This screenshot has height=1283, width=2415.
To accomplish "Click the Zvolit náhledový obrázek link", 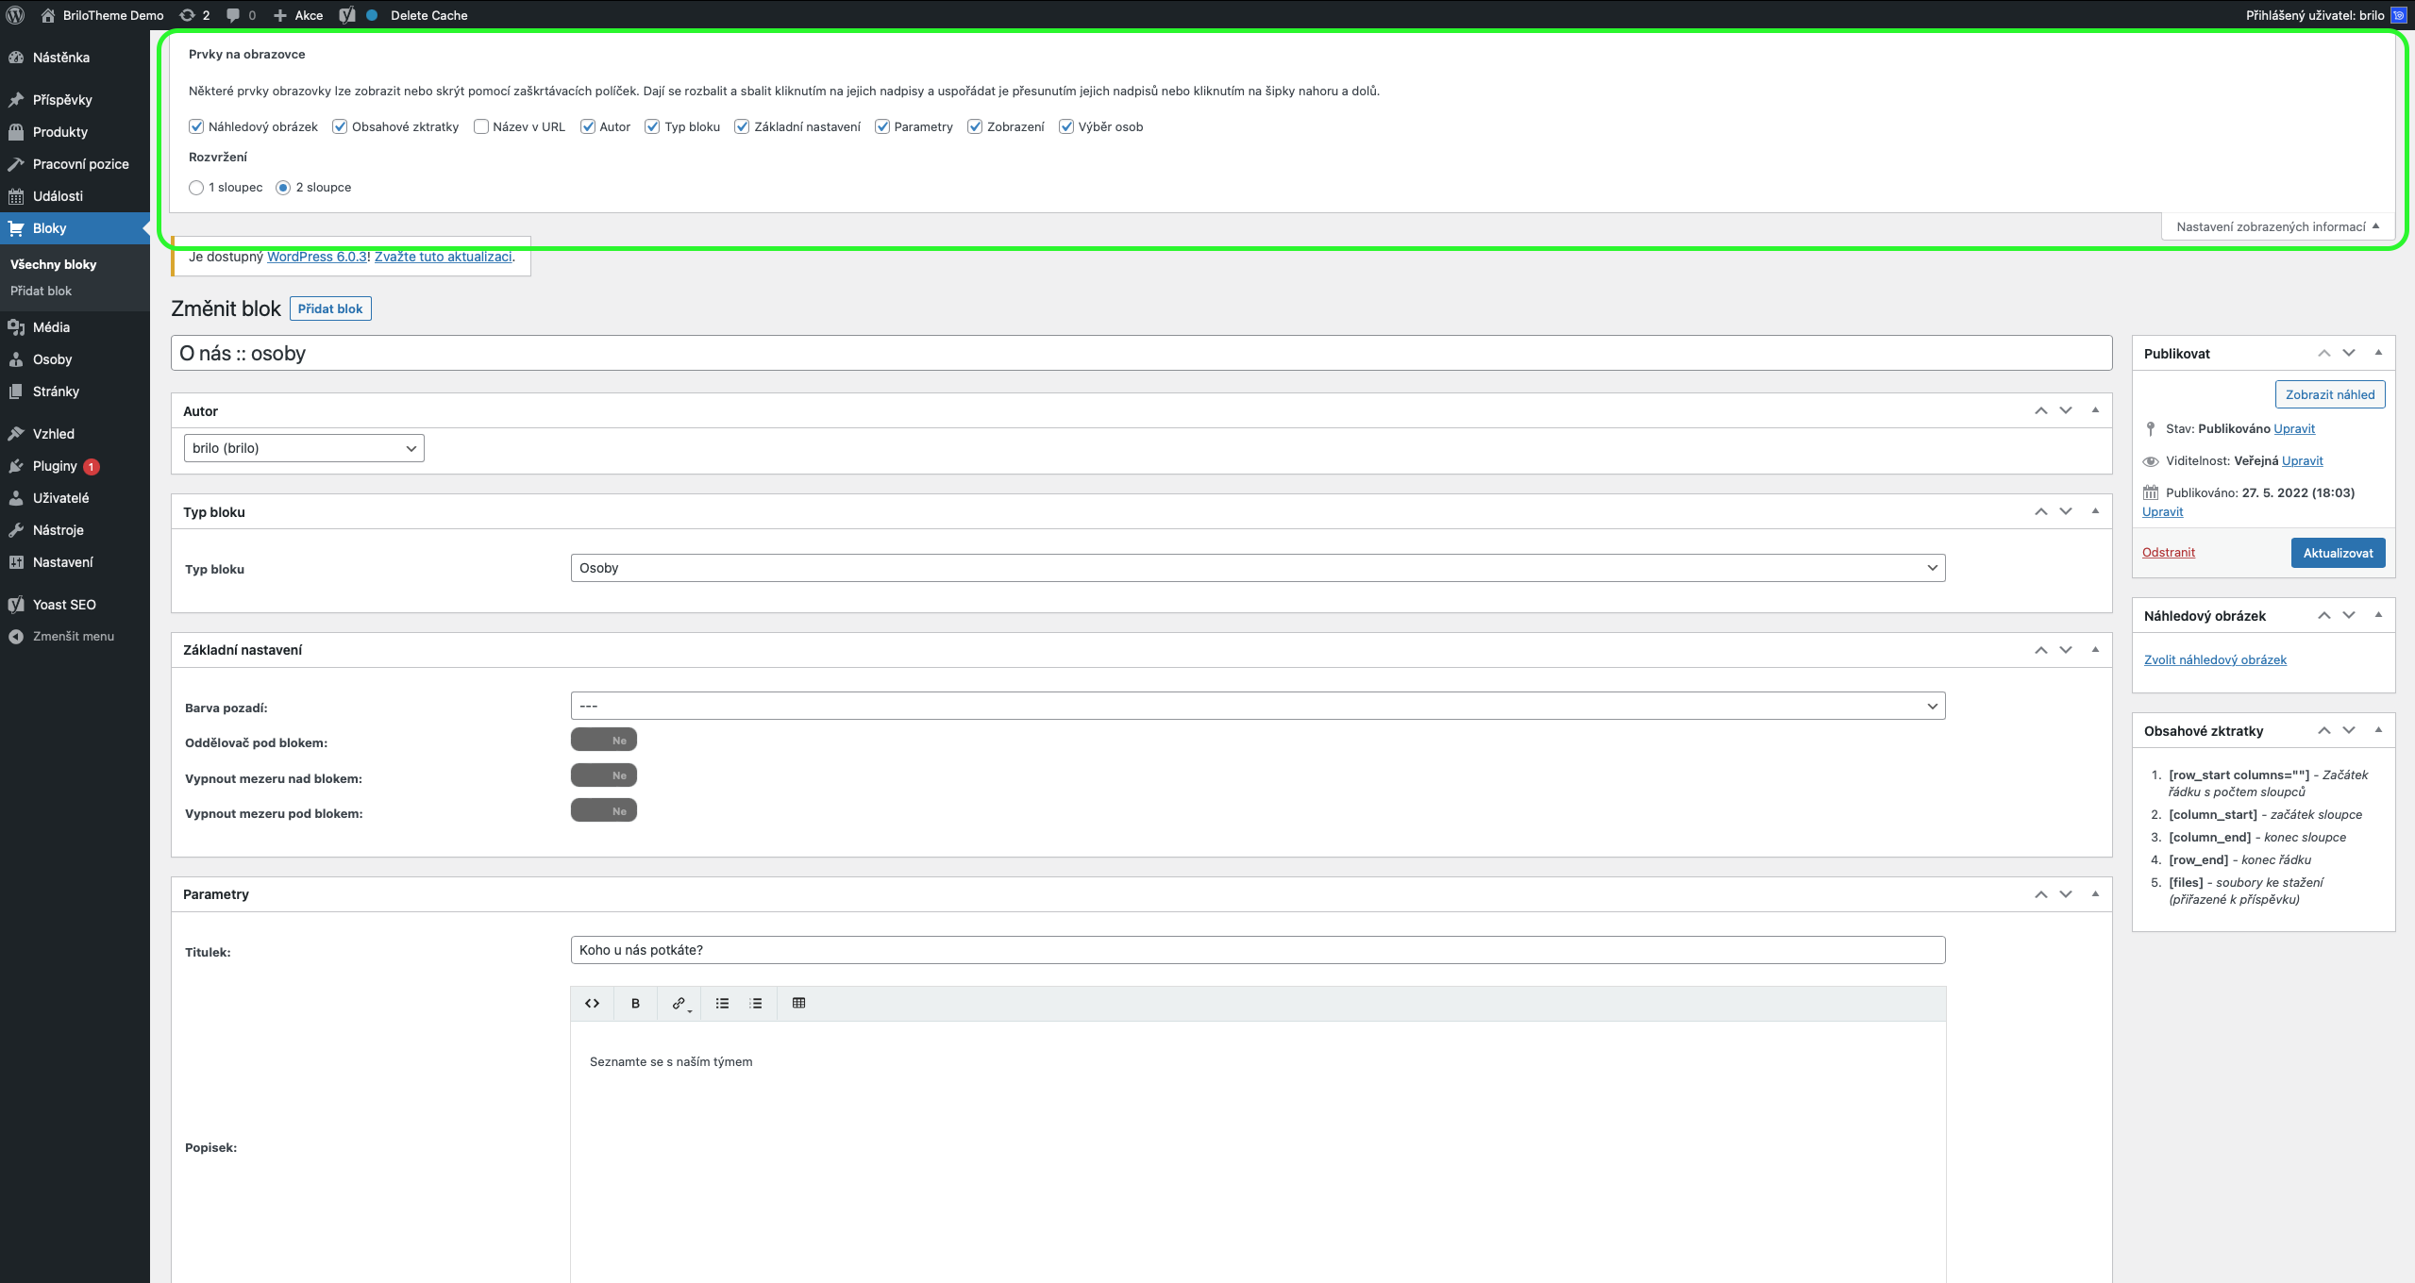I will point(2214,659).
